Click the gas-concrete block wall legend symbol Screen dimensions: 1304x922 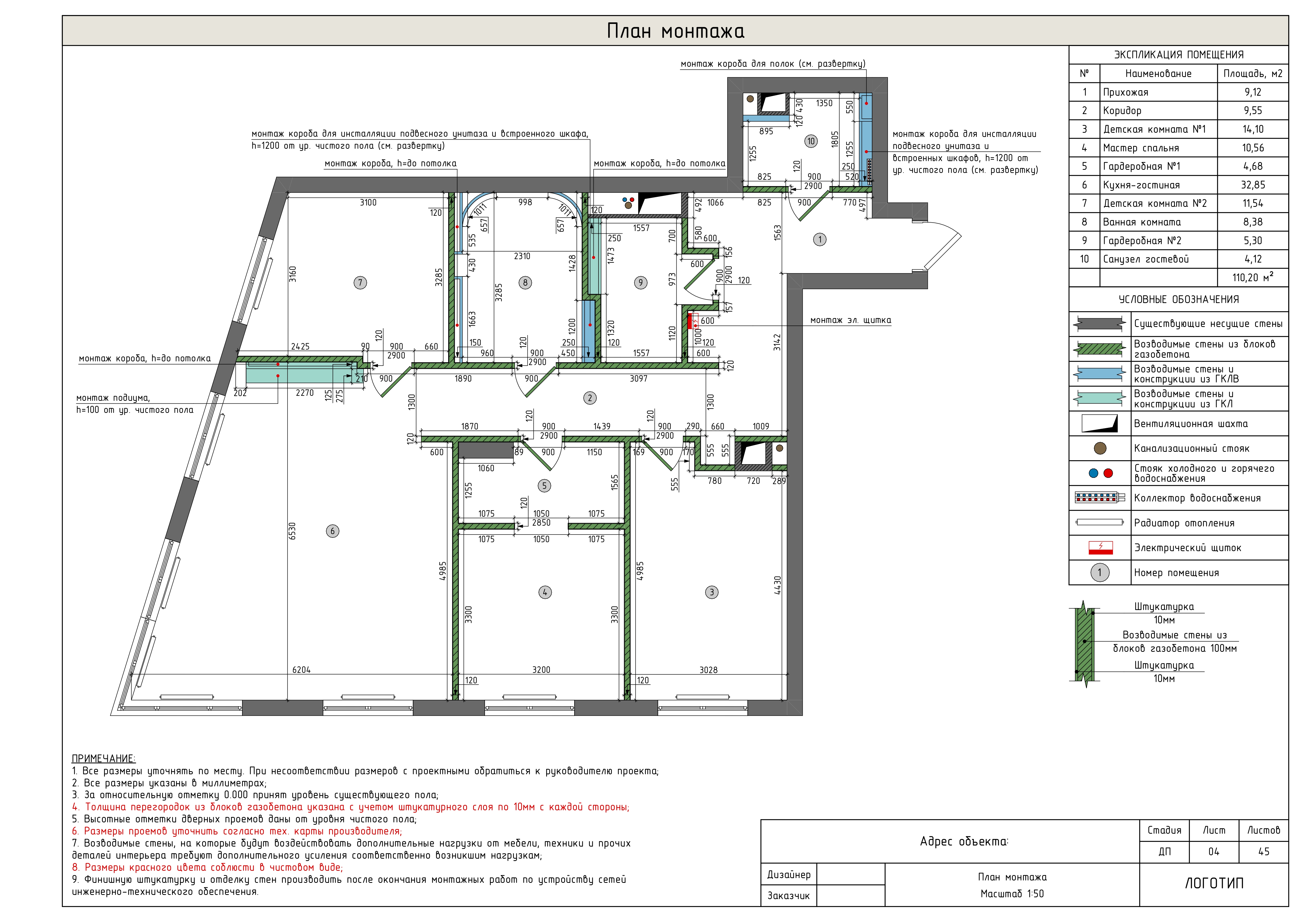coord(1099,349)
